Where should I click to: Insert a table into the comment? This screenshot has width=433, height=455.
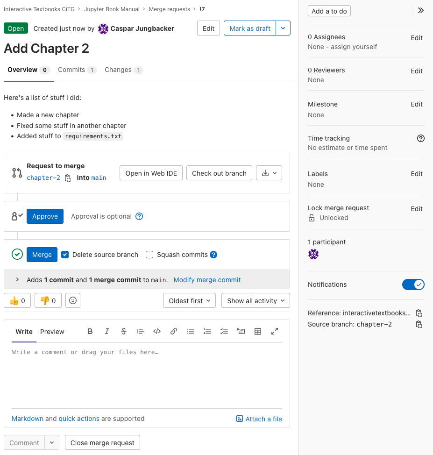click(x=258, y=331)
